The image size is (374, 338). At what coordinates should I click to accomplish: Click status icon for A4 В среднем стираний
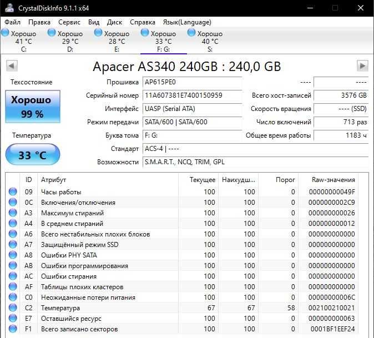click(13, 223)
